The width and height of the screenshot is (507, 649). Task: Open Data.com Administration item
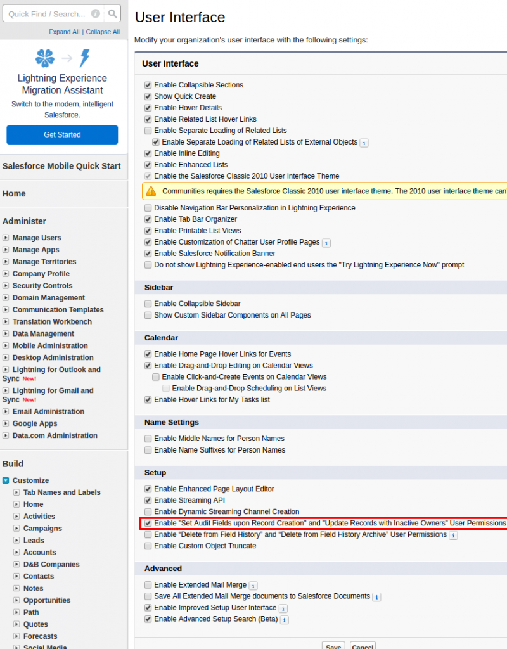coord(55,435)
